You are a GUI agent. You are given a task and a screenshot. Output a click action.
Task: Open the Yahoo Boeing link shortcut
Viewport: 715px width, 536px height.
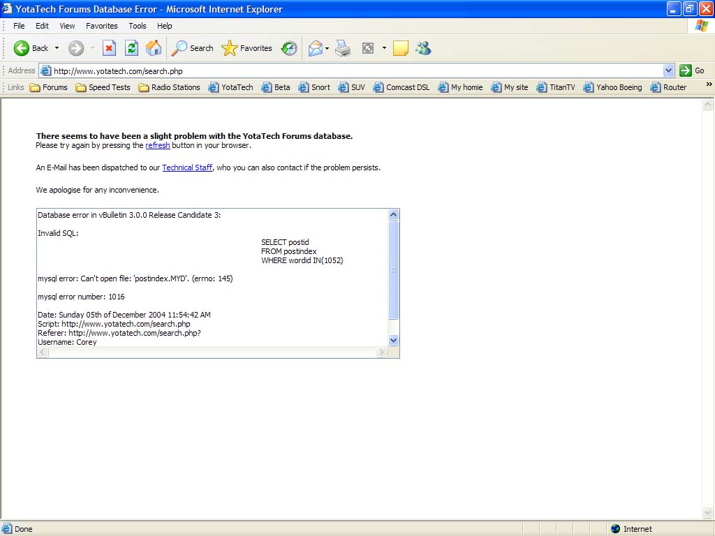(x=612, y=87)
